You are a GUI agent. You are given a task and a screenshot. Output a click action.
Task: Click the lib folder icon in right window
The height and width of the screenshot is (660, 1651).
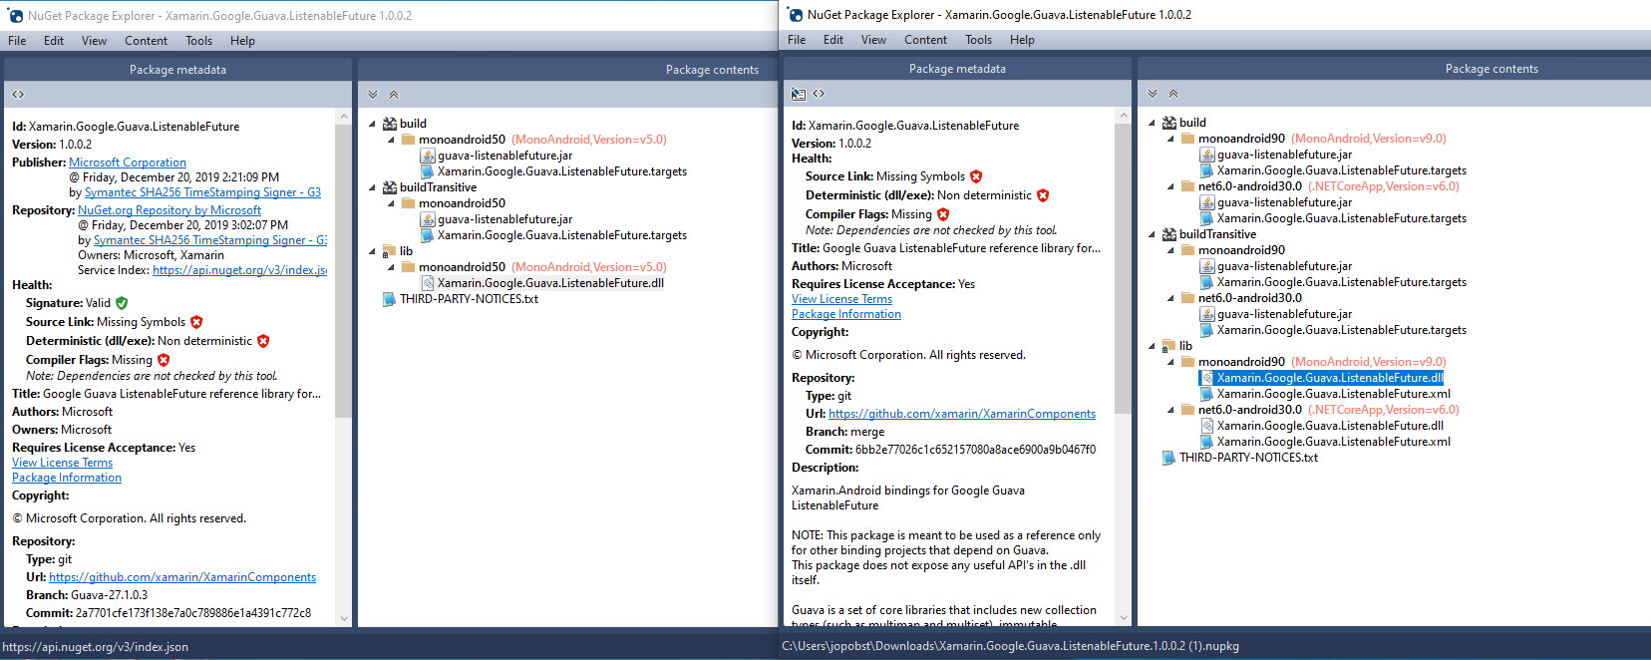pyautogui.click(x=1169, y=346)
